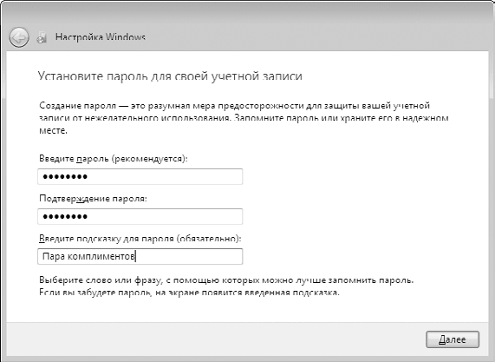Click the heading "Установите пароль для своей учетной записи"

pyautogui.click(x=170, y=76)
